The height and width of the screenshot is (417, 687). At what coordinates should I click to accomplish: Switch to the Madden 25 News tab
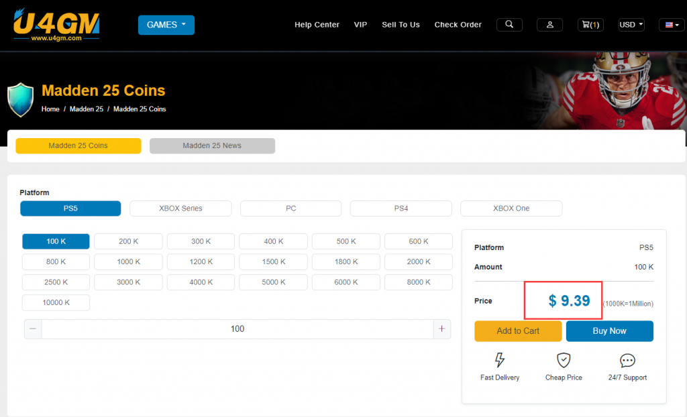(x=212, y=146)
